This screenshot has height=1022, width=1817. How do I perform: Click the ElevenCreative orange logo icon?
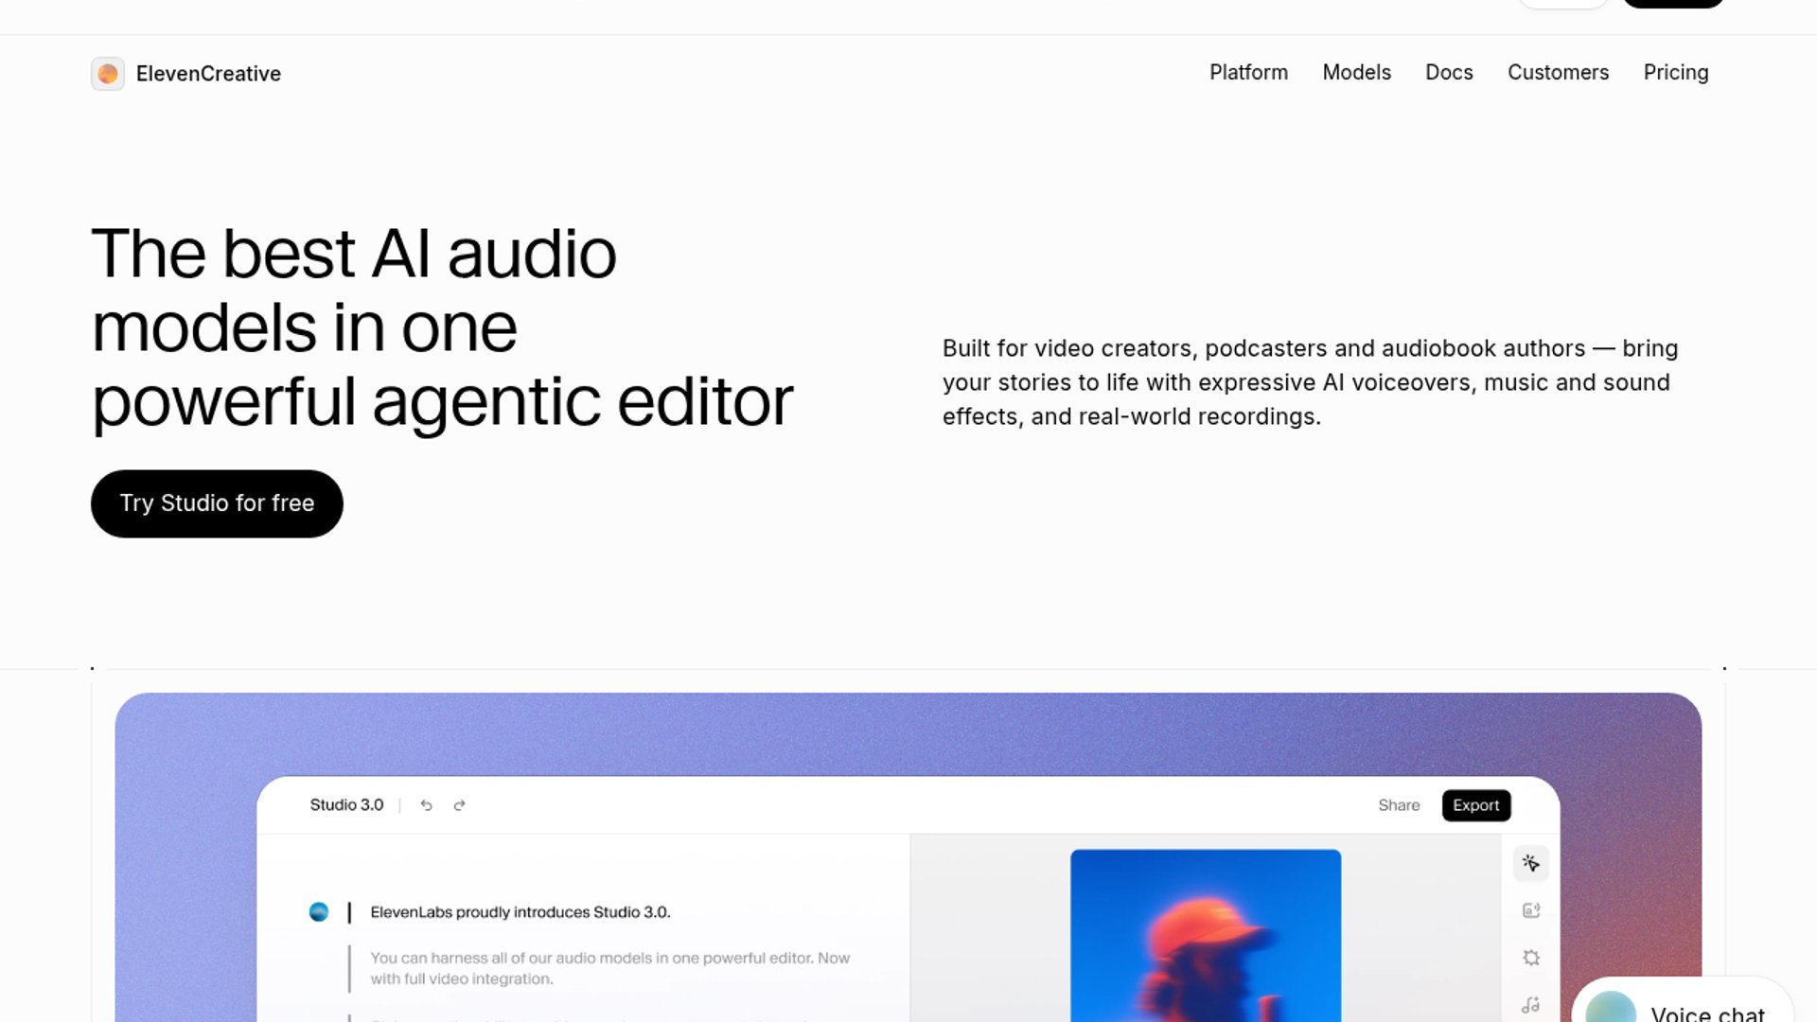[108, 74]
